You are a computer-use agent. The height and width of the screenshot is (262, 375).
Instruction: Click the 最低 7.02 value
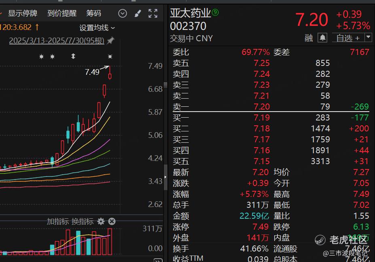click(x=361, y=205)
